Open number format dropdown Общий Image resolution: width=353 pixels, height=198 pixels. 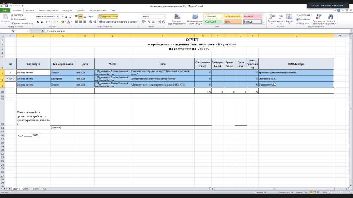(164, 17)
